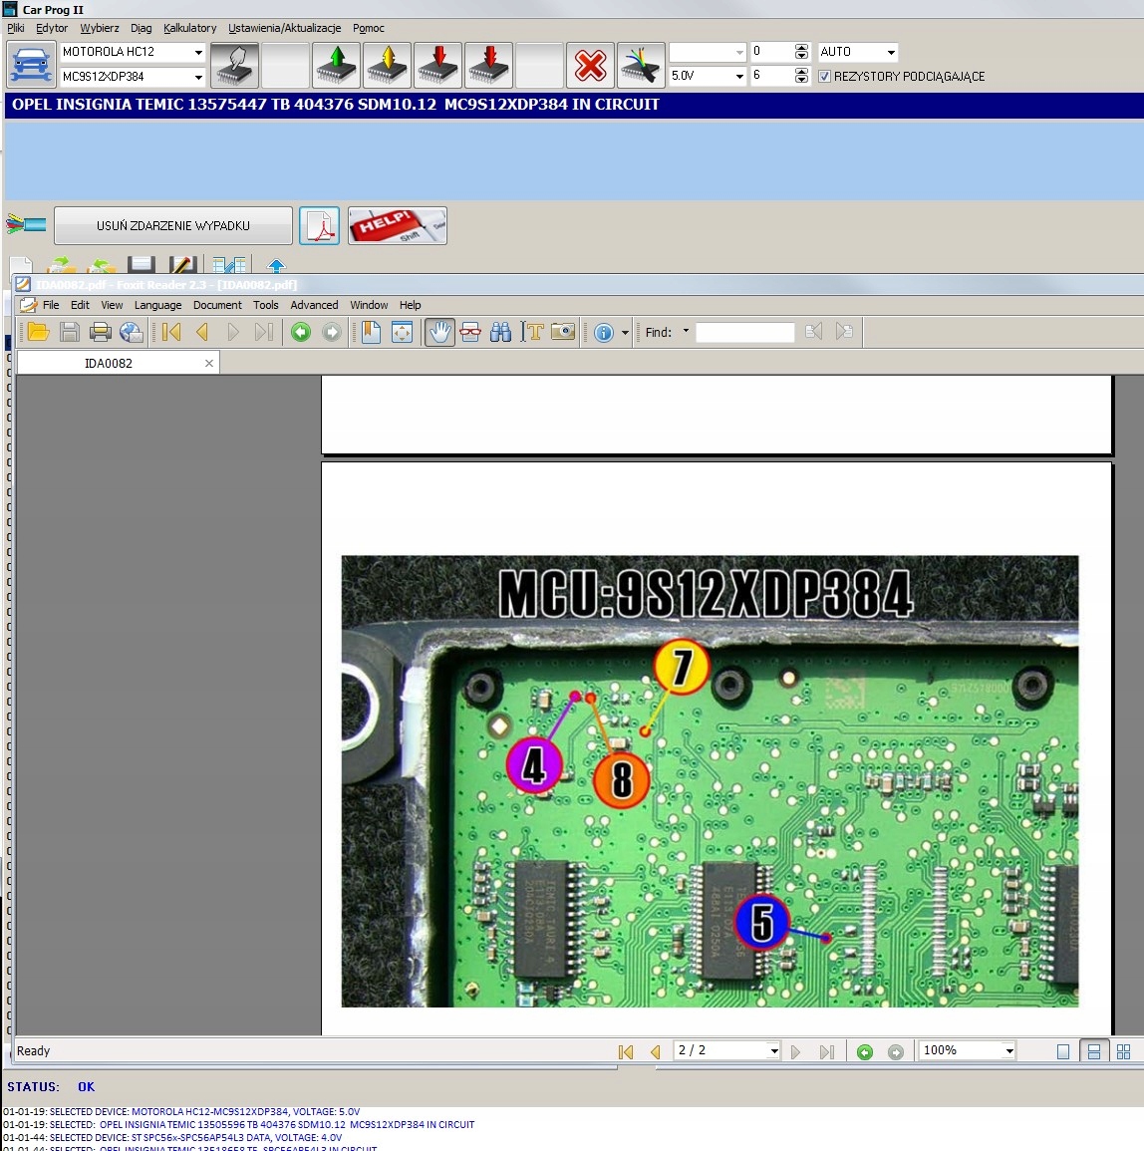Select the text selection tool
Viewport: 1144px width, 1151px height.
531,333
